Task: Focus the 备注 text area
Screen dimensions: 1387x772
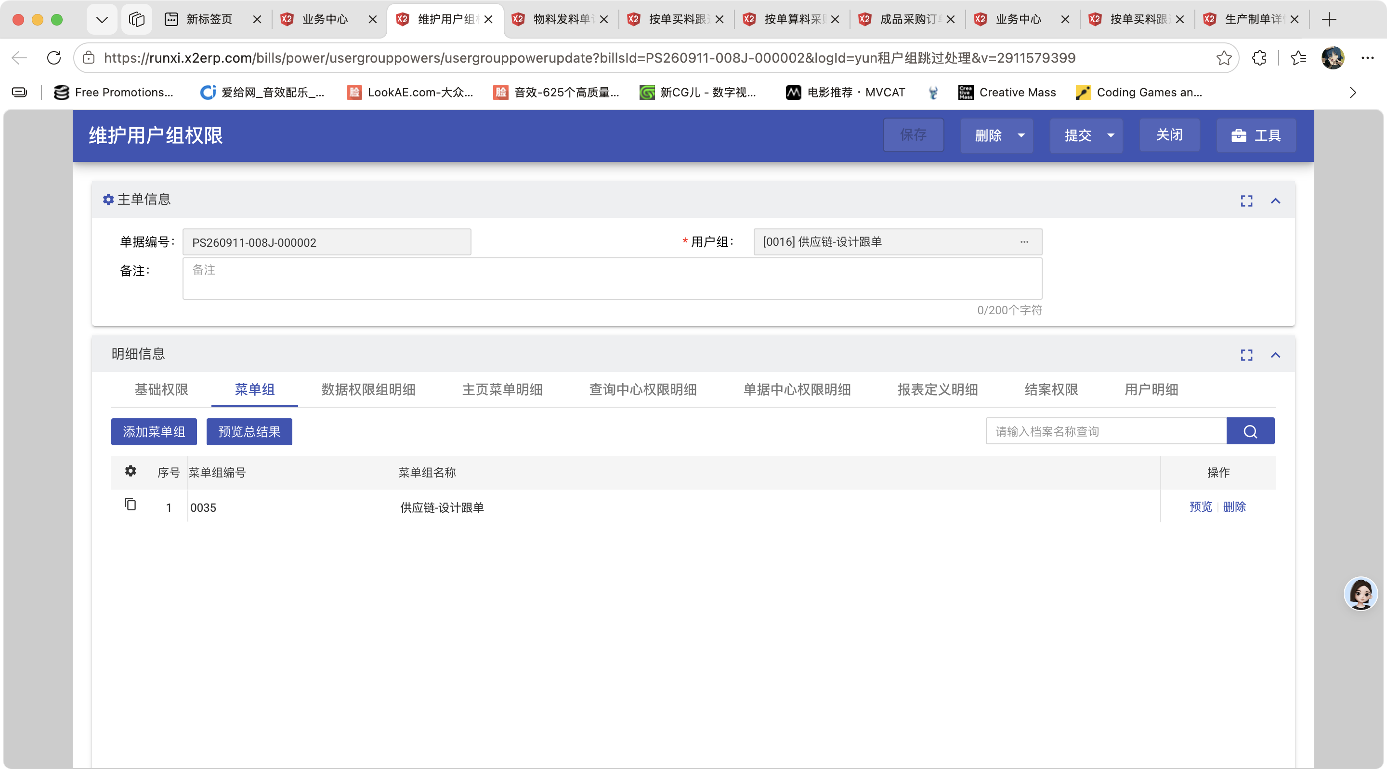Action: coord(612,279)
